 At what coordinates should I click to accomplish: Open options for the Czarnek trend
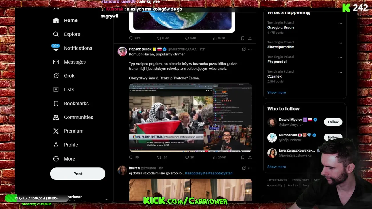(x=340, y=72)
